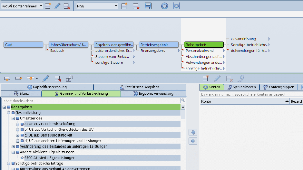Screen dimensions: 303x170
Task: Expand Veränderung des Bestandes node
Action: pyautogui.click(x=13, y=146)
